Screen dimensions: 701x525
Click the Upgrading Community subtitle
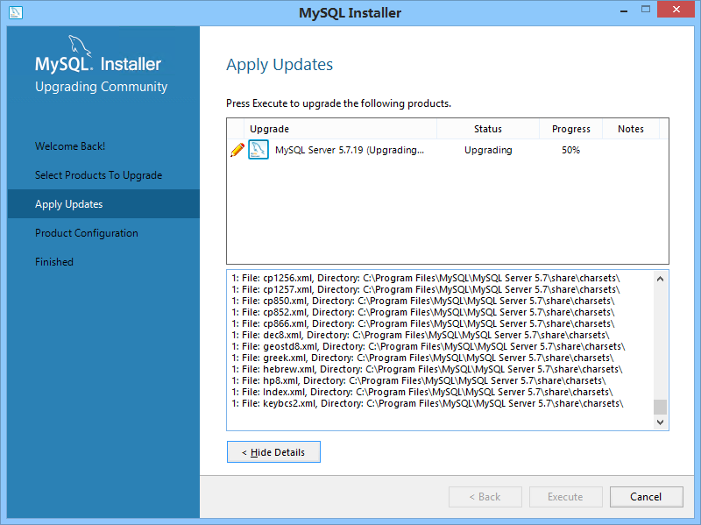pos(102,87)
